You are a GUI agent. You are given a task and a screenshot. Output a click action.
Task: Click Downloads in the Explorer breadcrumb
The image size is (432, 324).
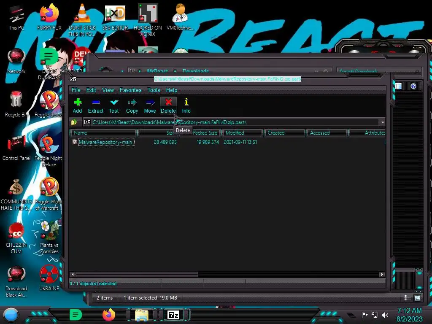(196, 71)
